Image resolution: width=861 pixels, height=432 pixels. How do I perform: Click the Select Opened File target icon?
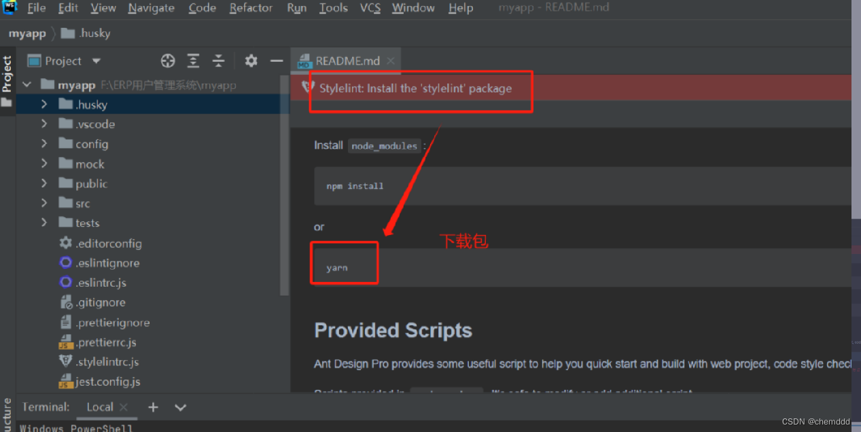168,61
